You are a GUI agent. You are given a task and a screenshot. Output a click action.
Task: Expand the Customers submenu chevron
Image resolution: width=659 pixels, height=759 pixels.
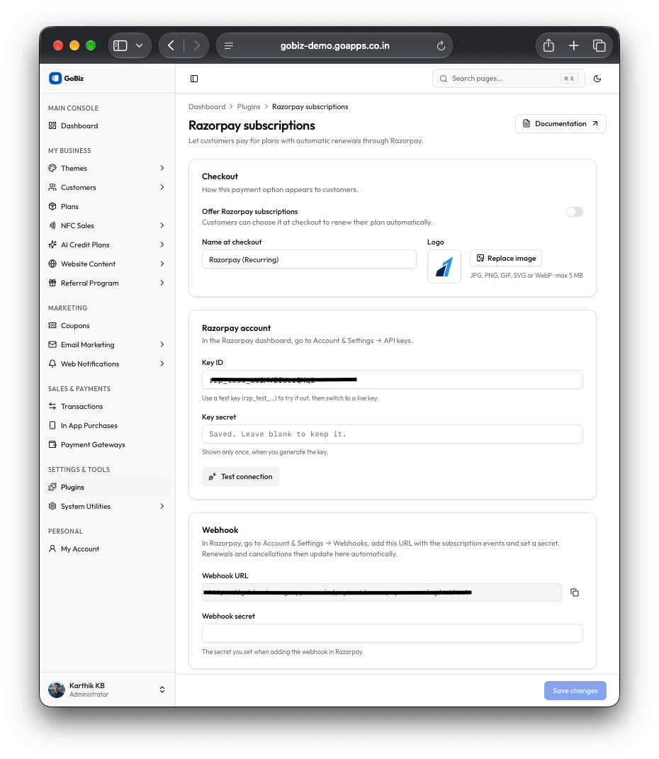pyautogui.click(x=162, y=187)
